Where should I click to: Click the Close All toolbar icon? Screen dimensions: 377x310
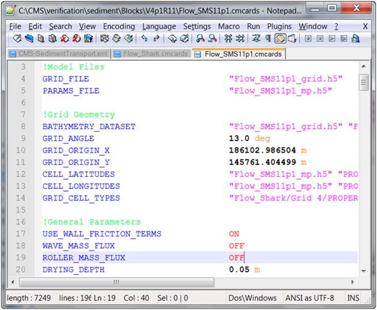tap(76, 38)
